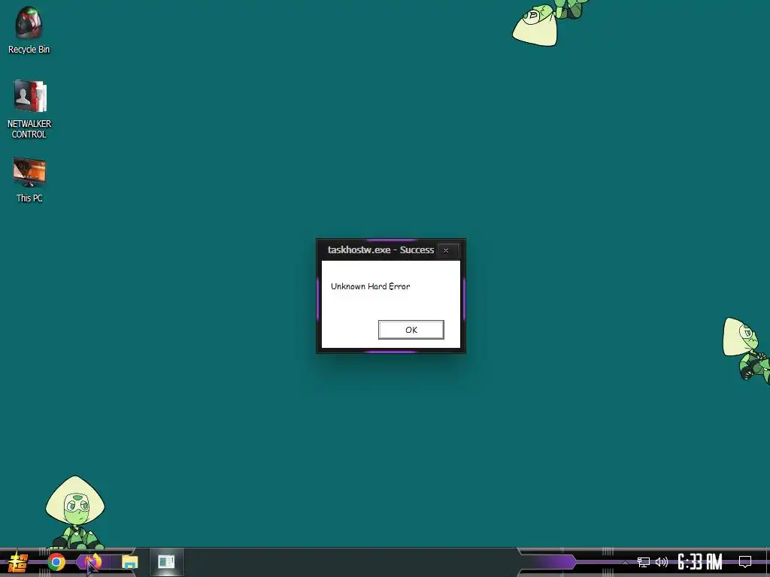Select the This PC desktop icon
Image resolution: width=770 pixels, height=577 pixels.
coord(29,180)
